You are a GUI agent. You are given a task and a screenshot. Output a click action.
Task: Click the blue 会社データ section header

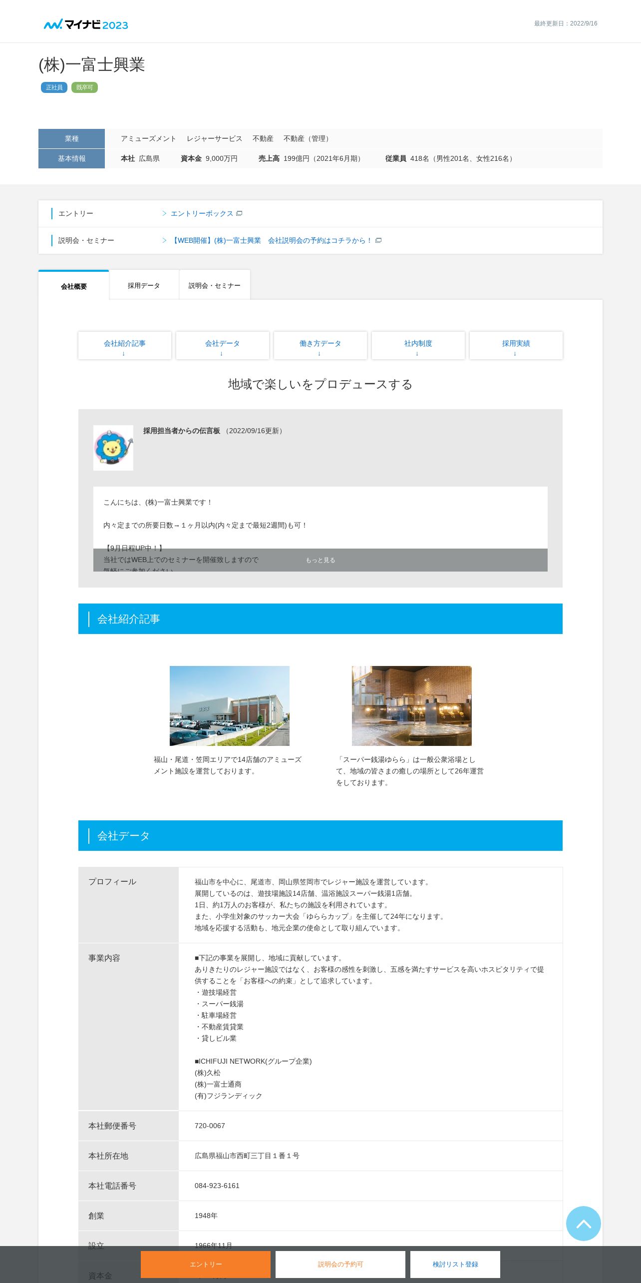tap(320, 835)
